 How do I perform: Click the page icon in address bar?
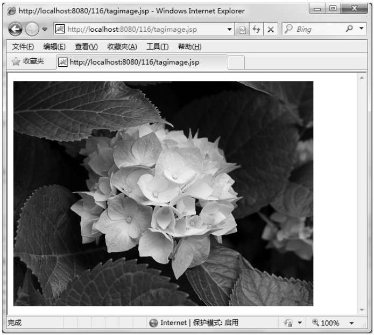(x=60, y=29)
